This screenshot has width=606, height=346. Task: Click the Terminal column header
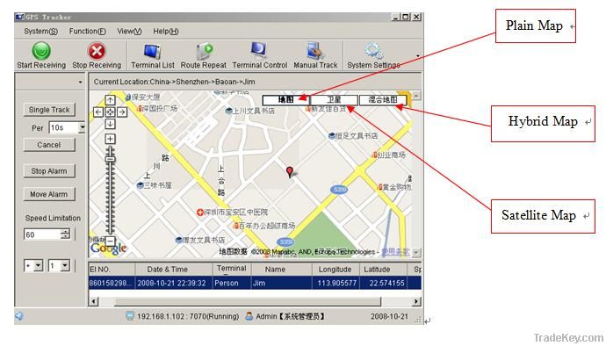[232, 269]
